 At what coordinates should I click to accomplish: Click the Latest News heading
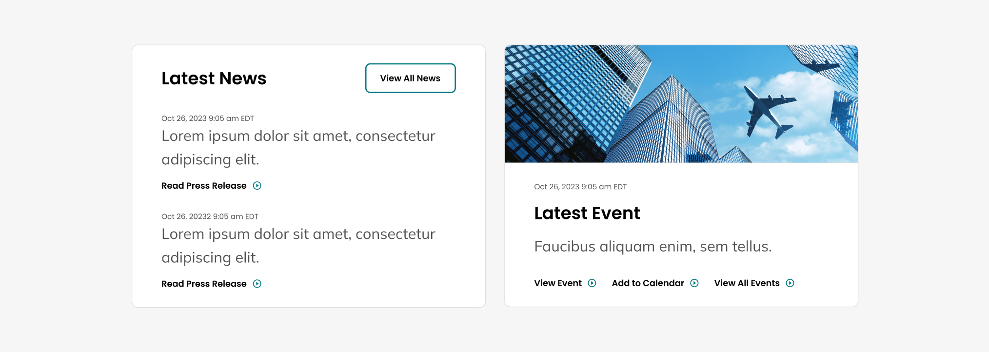(x=214, y=78)
